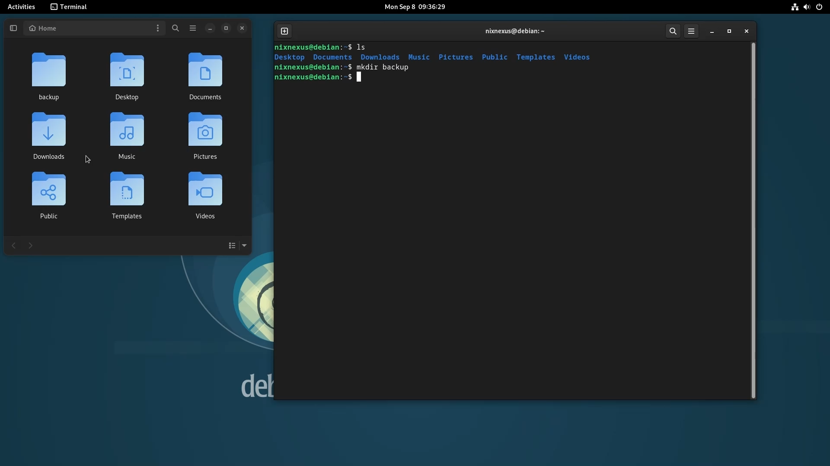Toggle the volume icon in system tray

tap(807, 7)
